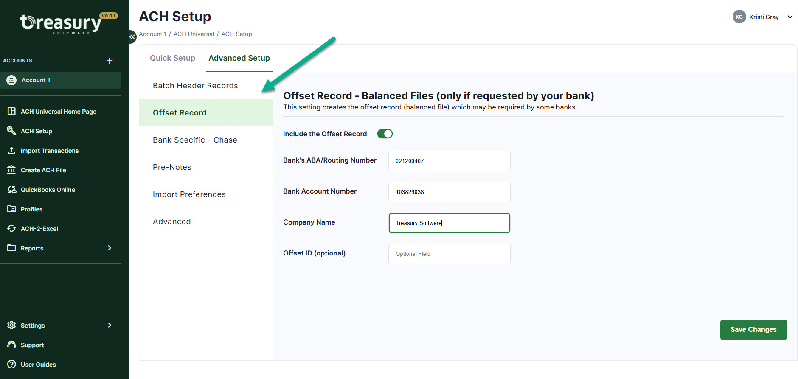Add a new account with plus icon
The image size is (798, 379).
click(x=110, y=61)
